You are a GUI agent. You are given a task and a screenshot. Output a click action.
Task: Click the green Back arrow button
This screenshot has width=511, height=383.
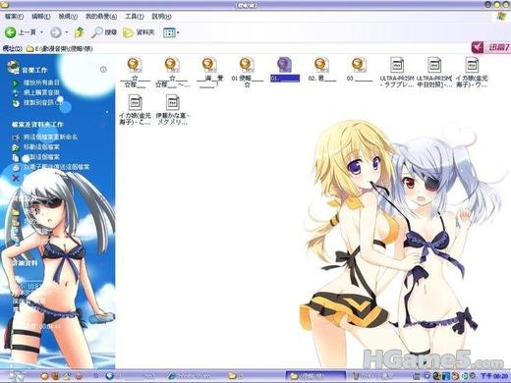[10, 32]
